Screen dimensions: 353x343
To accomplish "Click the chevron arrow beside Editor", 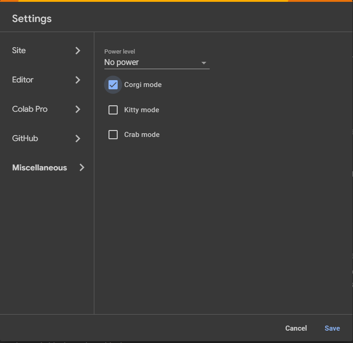I will (78, 80).
